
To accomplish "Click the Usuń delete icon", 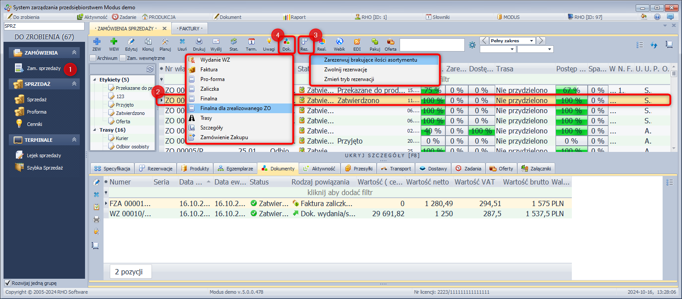I will coord(182,44).
